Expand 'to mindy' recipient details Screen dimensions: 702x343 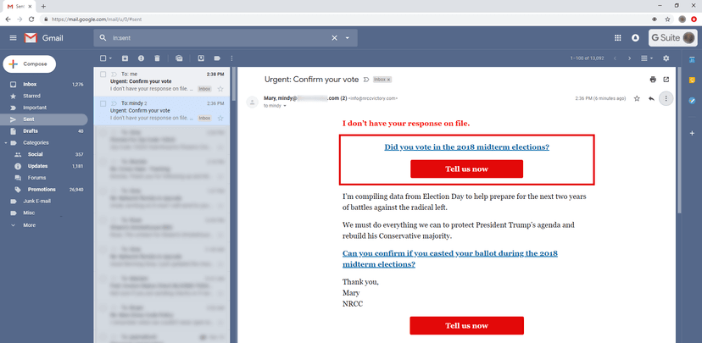tap(285, 106)
